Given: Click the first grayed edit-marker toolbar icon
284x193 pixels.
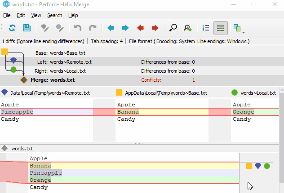Looking at the screenshot, I should (x=45, y=28).
